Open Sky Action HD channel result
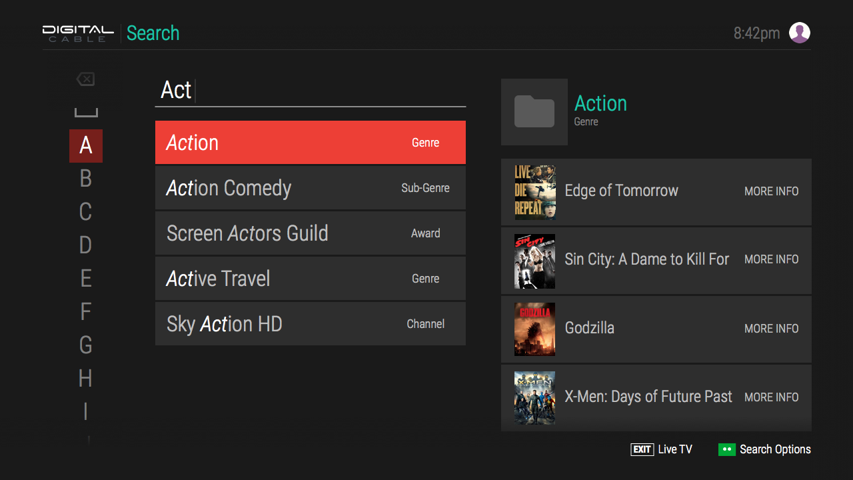 pyautogui.click(x=310, y=324)
